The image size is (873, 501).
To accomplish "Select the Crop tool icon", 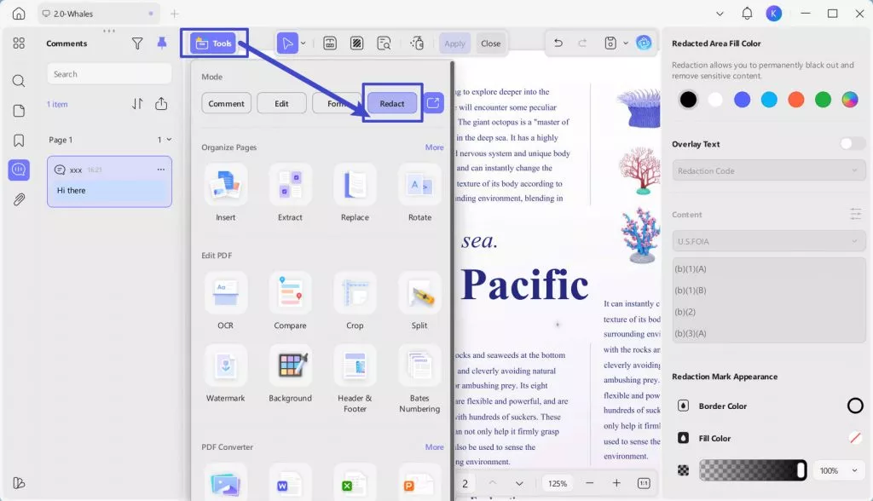I will coord(355,293).
